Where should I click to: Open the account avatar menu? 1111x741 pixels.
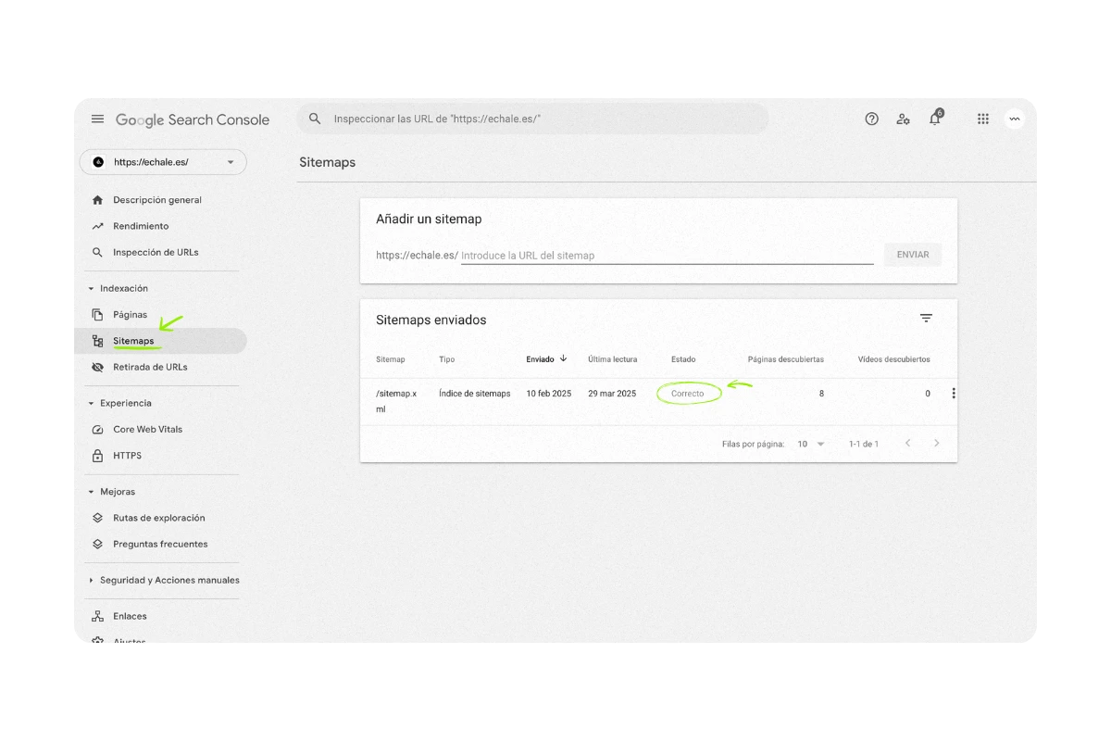coord(1015,119)
